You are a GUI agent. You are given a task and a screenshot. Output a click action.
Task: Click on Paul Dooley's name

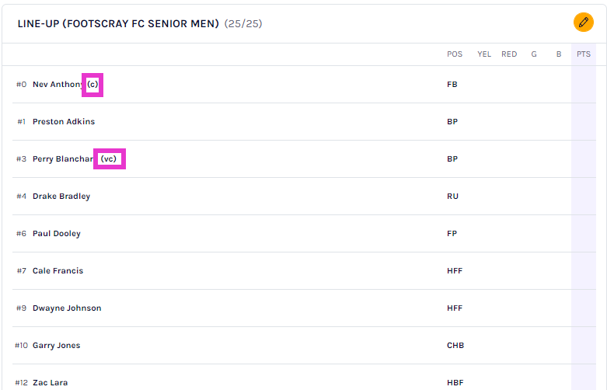(57, 234)
